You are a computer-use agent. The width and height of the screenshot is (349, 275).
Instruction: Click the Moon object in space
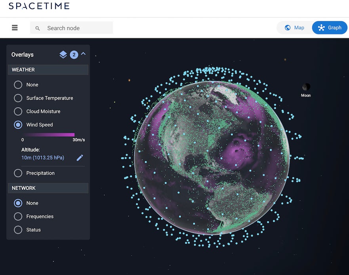coord(306,87)
